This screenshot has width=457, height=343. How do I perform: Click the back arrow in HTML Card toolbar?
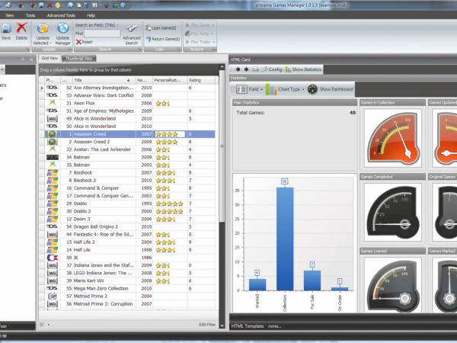coord(237,69)
